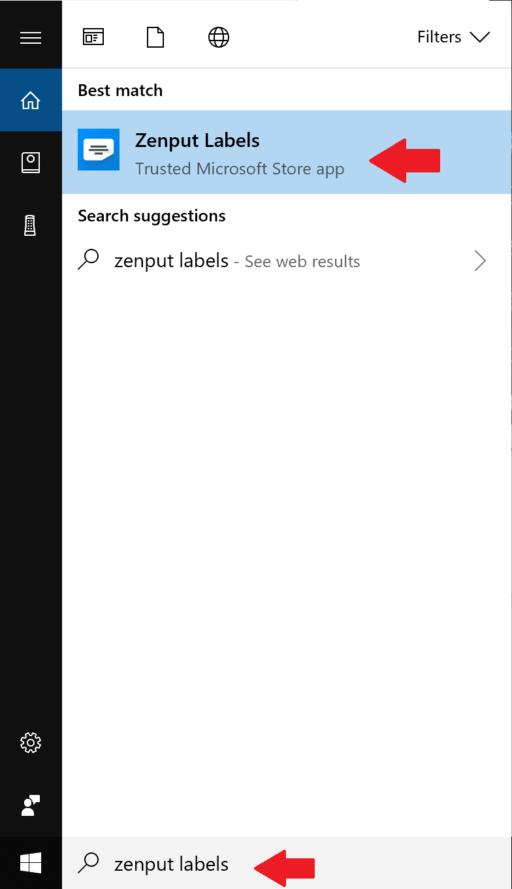Open the Devices icon in sidebar
512x889 pixels.
click(x=31, y=225)
